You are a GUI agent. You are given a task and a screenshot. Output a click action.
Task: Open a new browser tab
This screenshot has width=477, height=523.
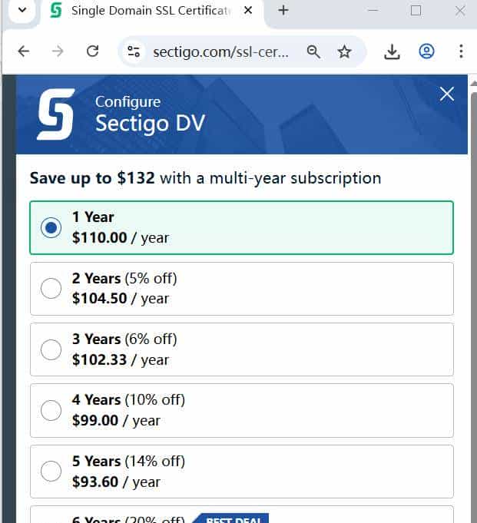(283, 11)
